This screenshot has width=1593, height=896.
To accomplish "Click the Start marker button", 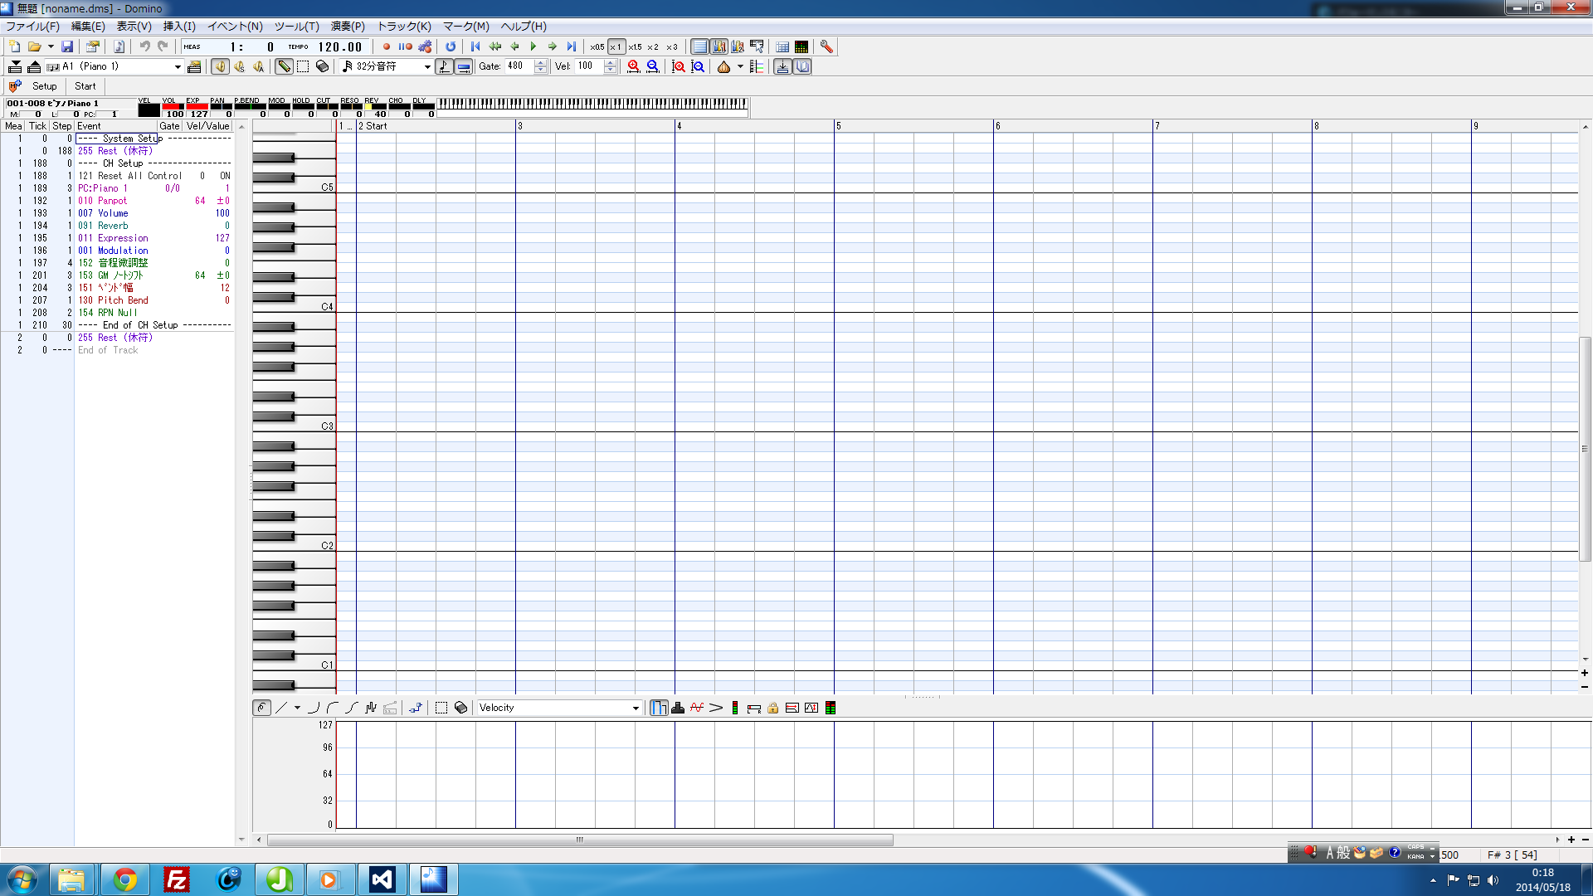I will [85, 86].
